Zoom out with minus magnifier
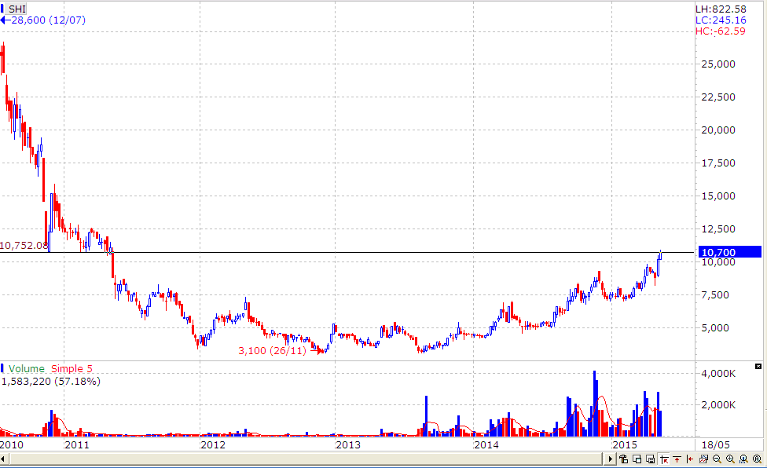 (717, 459)
